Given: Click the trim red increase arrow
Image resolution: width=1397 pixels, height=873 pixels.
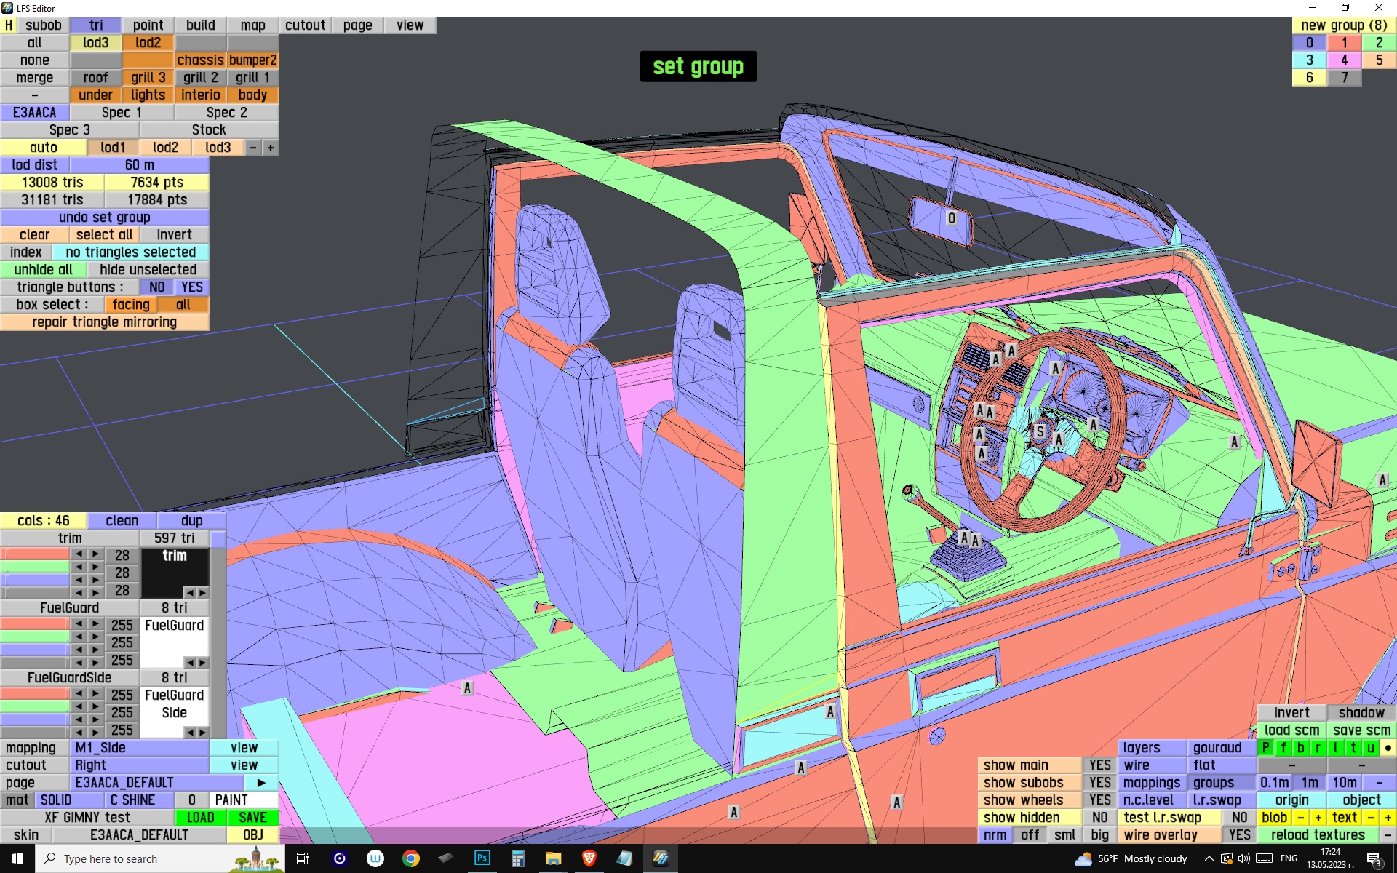Looking at the screenshot, I should (95, 554).
